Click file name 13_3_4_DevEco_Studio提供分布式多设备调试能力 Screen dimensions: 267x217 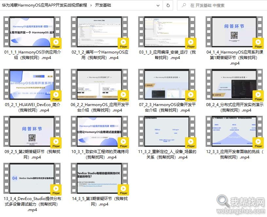(x=32, y=204)
